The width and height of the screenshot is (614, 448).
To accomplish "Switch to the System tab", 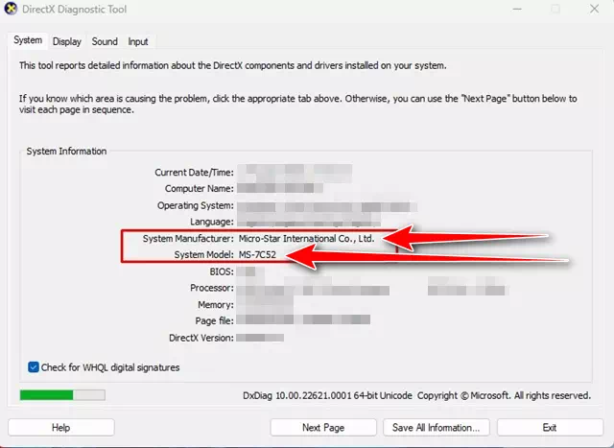I will click(28, 40).
